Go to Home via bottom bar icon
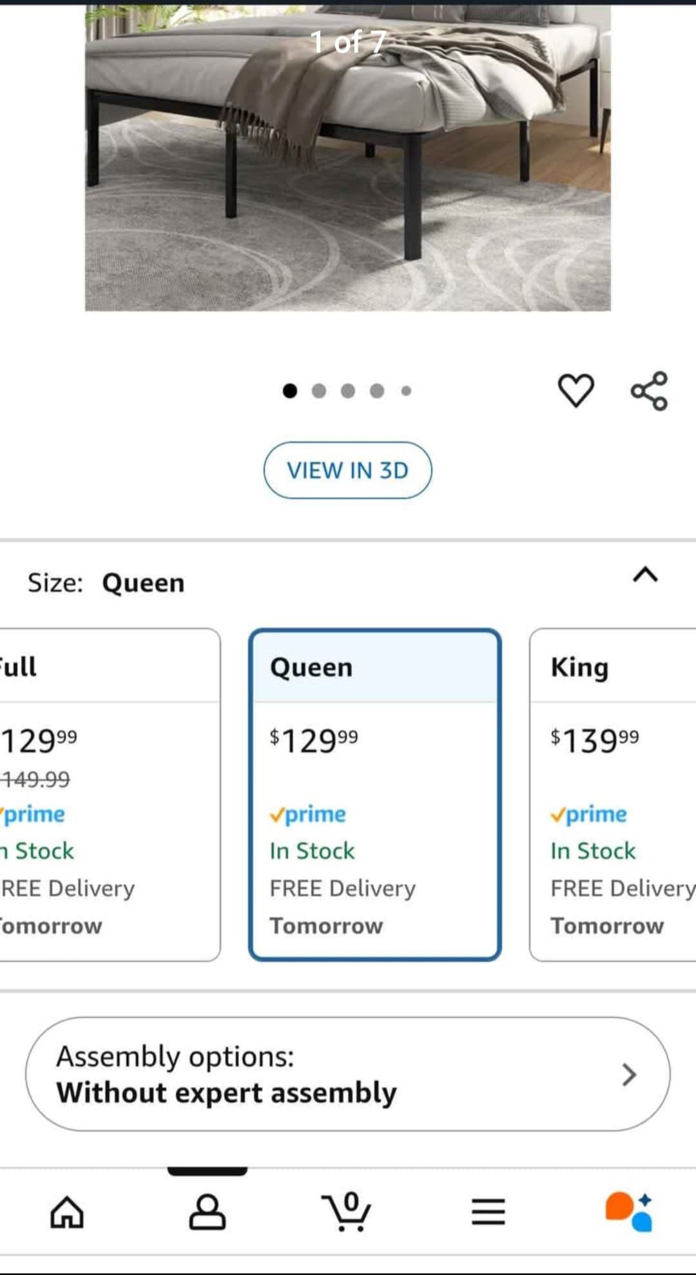Image resolution: width=696 pixels, height=1275 pixels. (67, 1211)
